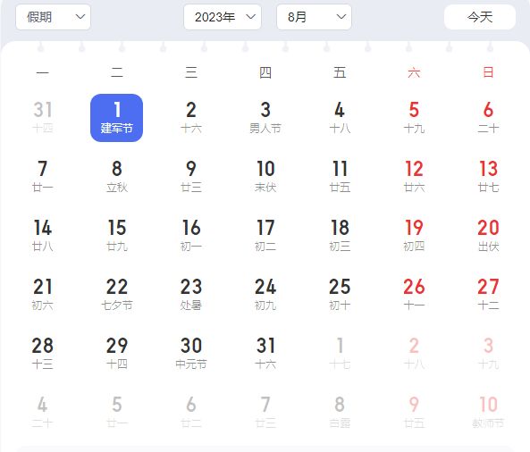Select September 6 廿二
530x452 pixels.
pyautogui.click(x=191, y=413)
